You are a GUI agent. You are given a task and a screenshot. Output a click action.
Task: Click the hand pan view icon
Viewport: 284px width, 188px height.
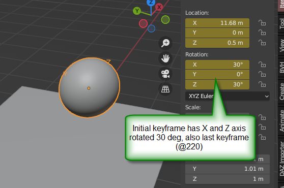165,58
